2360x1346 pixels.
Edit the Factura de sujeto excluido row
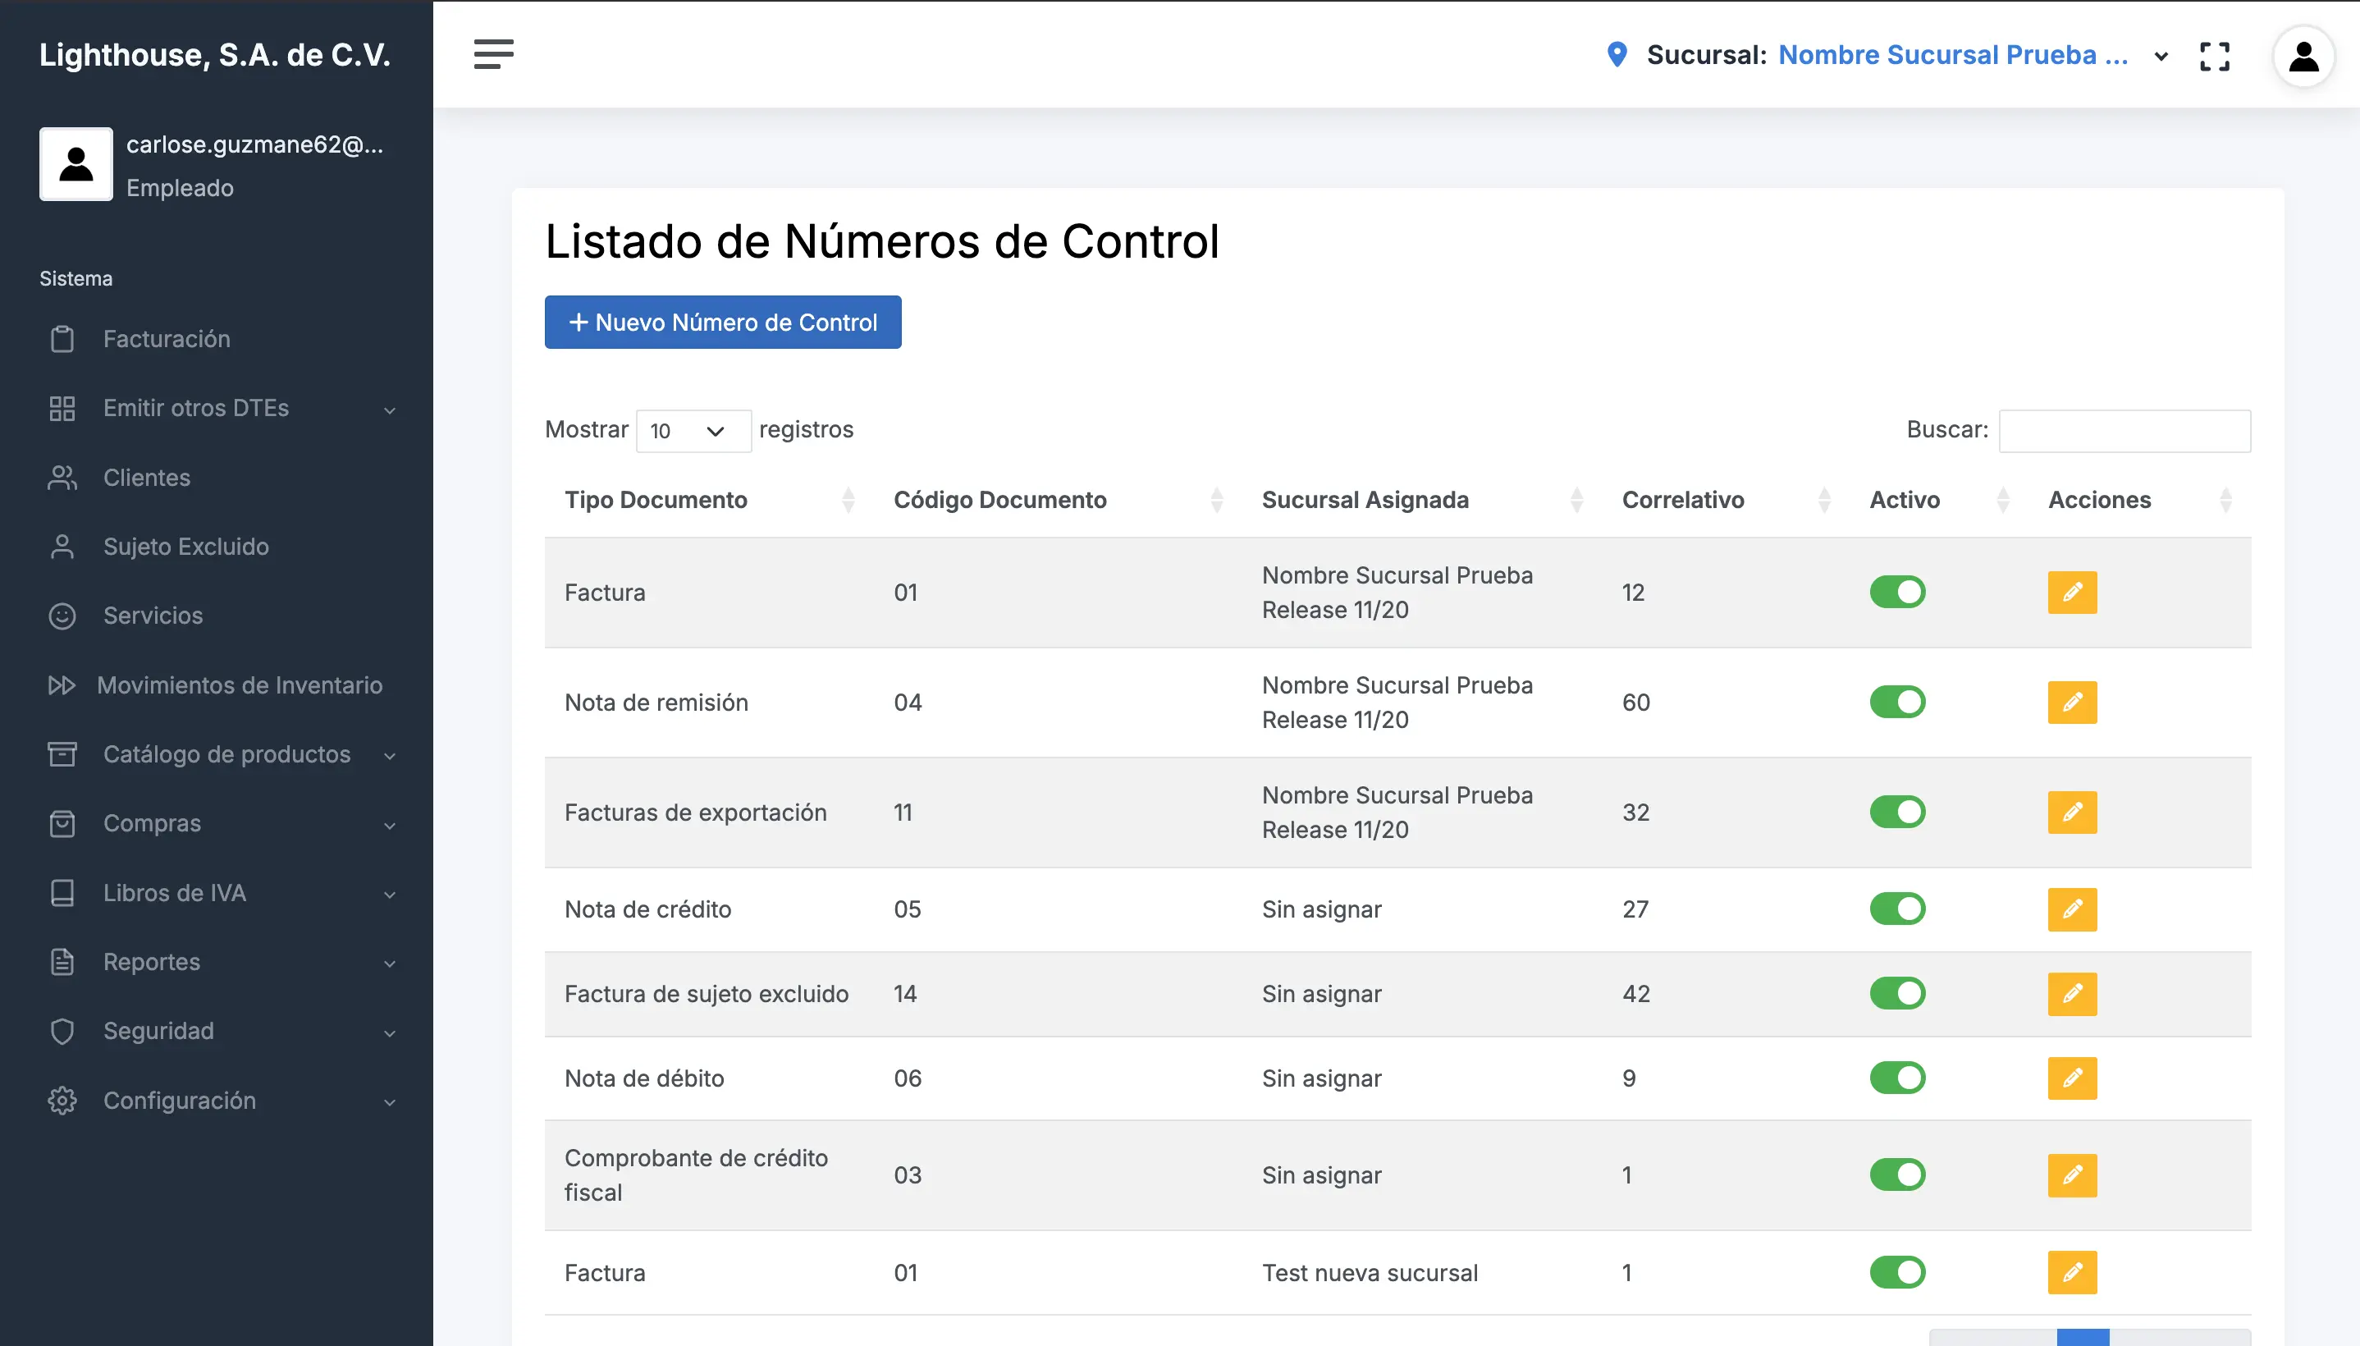coord(2072,994)
